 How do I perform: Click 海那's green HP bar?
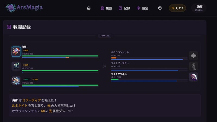pyautogui.click(x=60, y=56)
